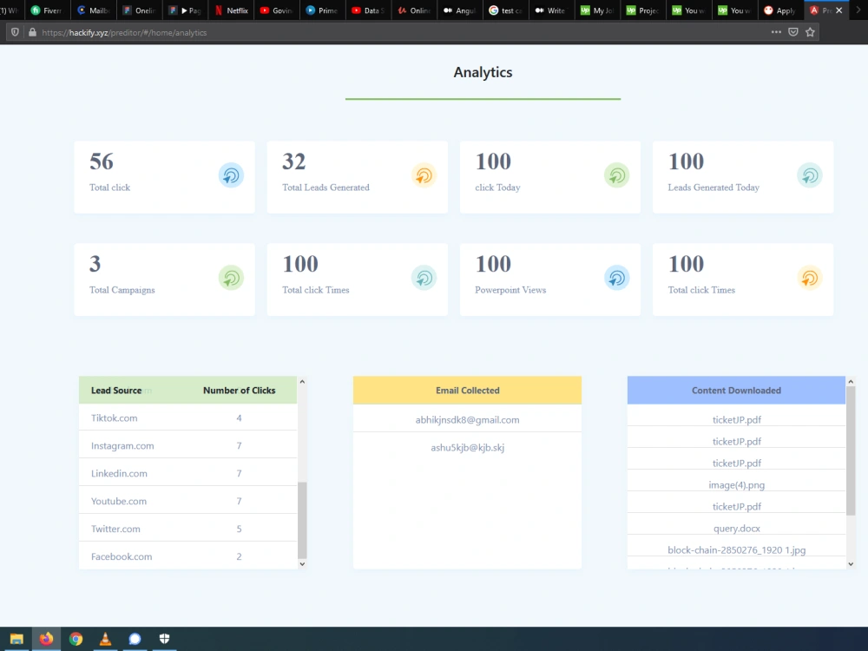Launch Chrome from the taskbar
868x651 pixels.
[x=76, y=639]
